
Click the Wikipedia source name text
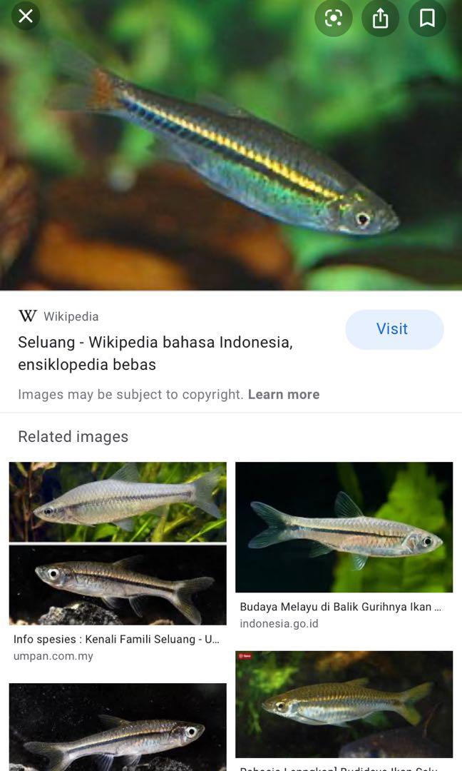(71, 316)
